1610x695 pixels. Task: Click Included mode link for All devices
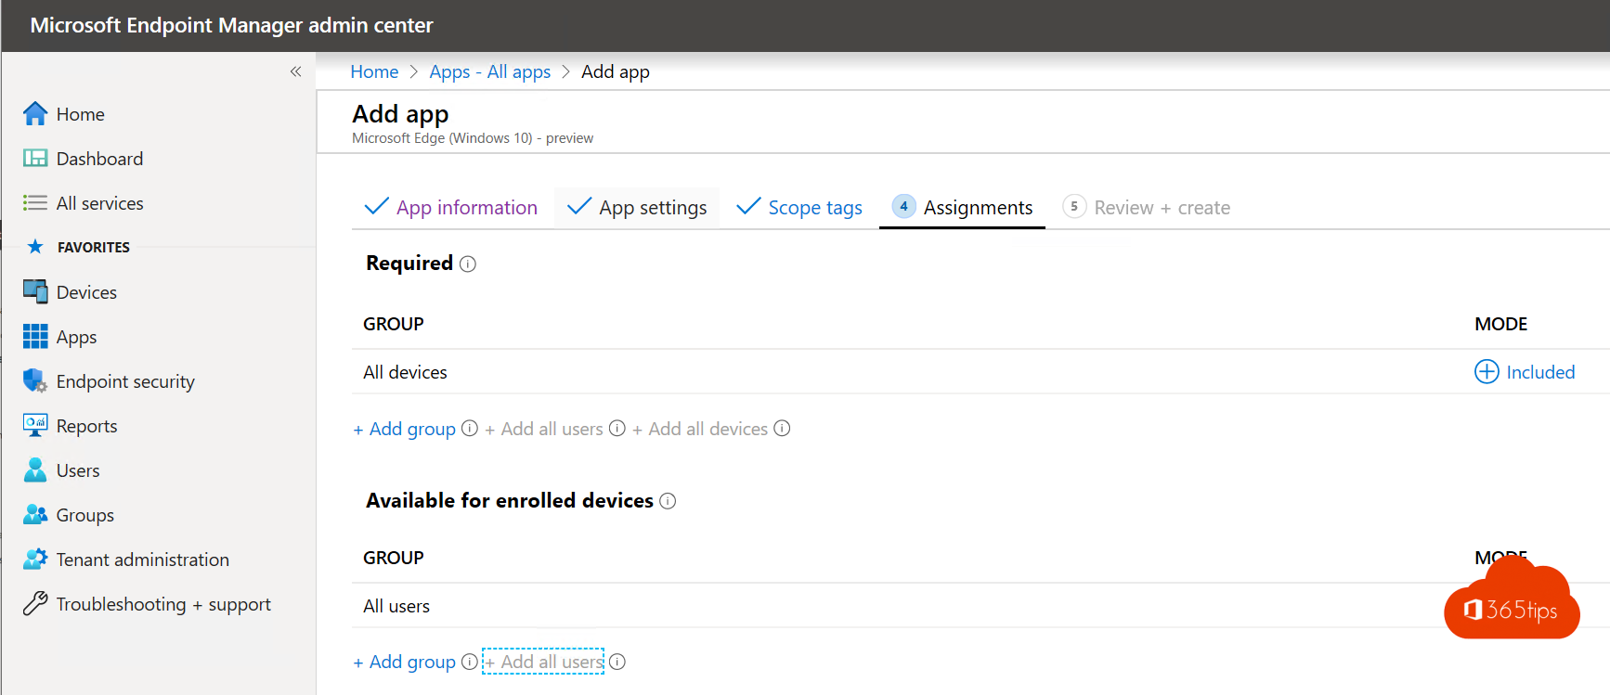coord(1540,372)
